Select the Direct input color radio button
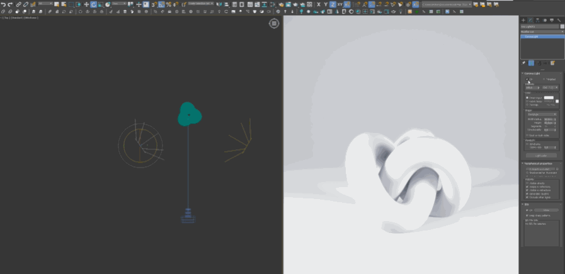The image size is (565, 274). [x=527, y=98]
